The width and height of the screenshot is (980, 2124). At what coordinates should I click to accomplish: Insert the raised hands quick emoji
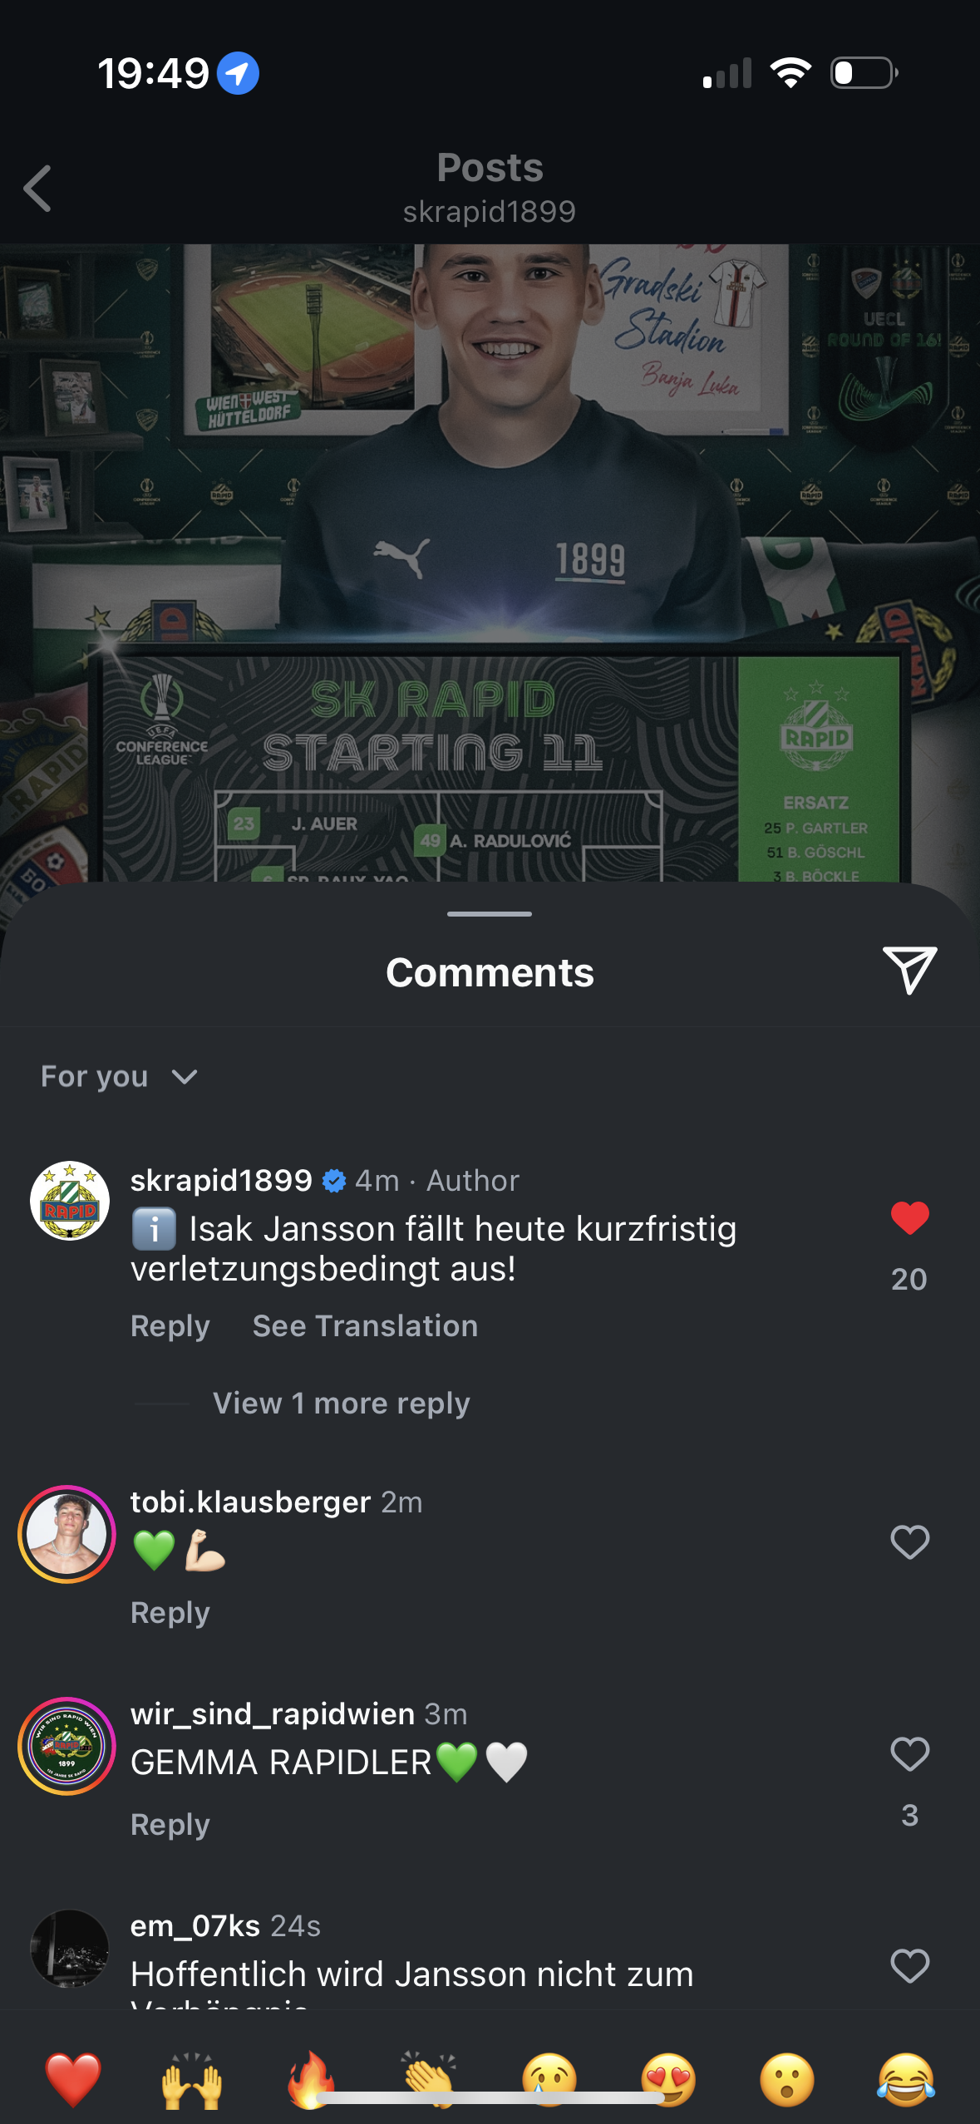(192, 2079)
